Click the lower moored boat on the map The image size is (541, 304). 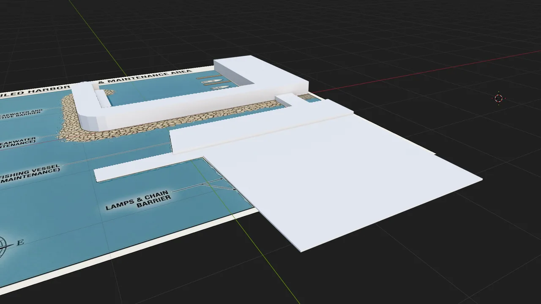tap(221, 87)
